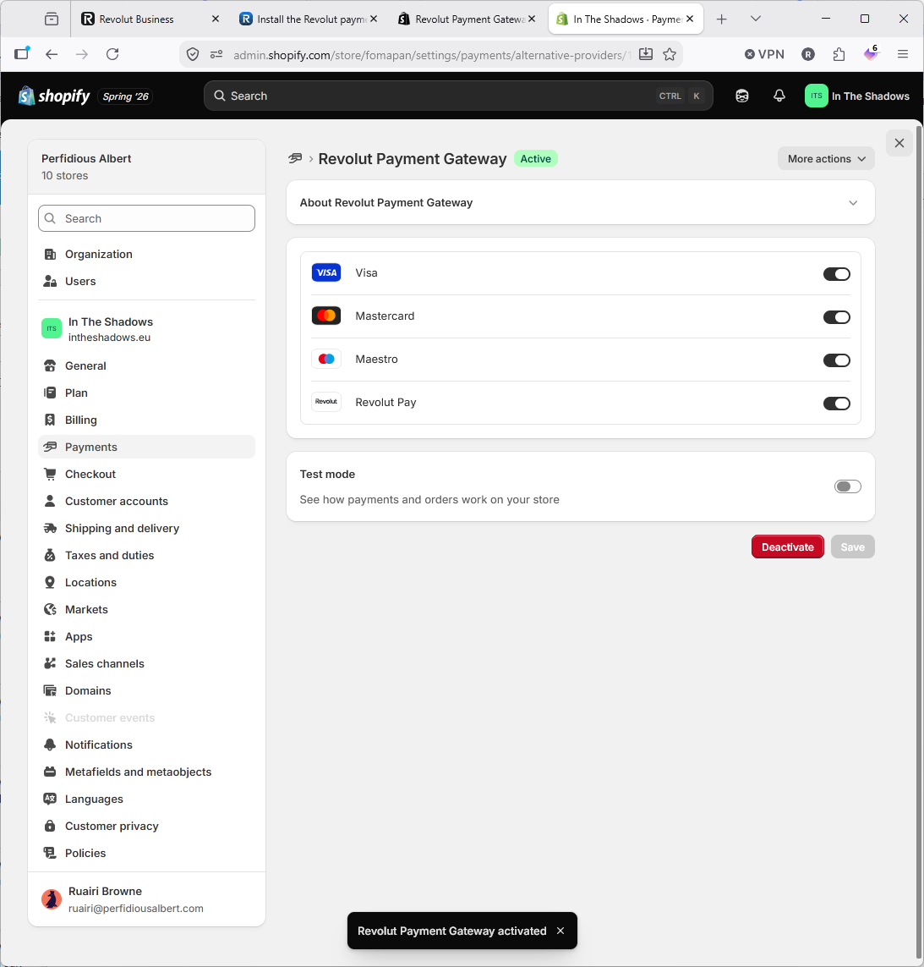
Task: Click the round R extension icon in the toolbar
Action: (x=808, y=54)
